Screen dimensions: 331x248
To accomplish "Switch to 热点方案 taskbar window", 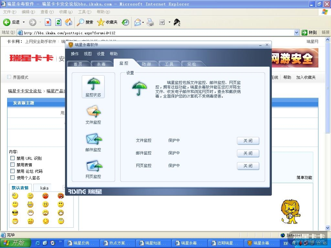I will 117,243.
